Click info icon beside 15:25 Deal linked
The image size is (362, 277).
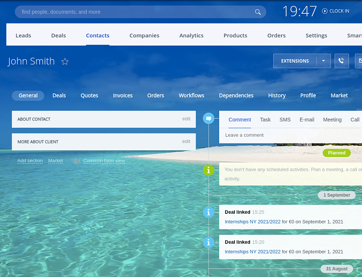(x=209, y=212)
